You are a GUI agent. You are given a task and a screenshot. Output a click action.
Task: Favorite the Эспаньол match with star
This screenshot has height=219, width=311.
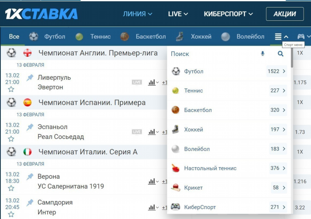coord(11,139)
